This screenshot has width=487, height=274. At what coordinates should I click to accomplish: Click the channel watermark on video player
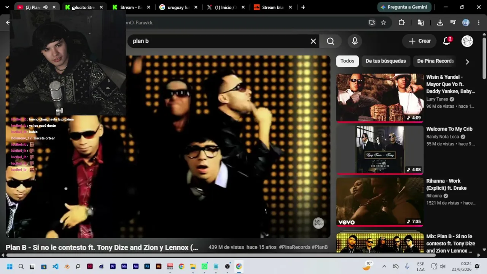tap(318, 223)
